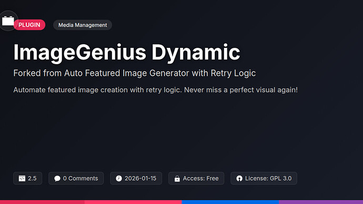Click the version 2.5 label
This screenshot has width=363, height=204.
pos(32,178)
